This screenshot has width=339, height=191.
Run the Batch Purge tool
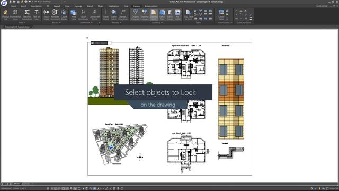click(x=170, y=15)
